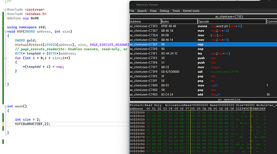
Task: Open the Kernel tools menu
Action: coord(191,11)
